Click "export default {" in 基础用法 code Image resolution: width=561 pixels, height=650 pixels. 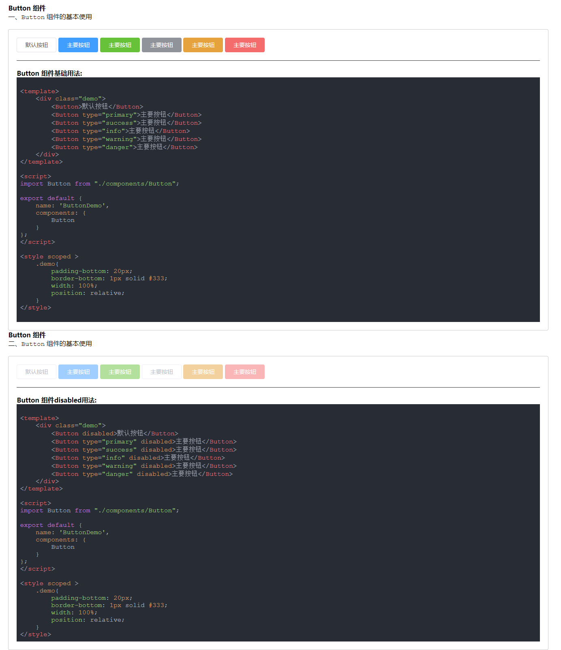(51, 198)
